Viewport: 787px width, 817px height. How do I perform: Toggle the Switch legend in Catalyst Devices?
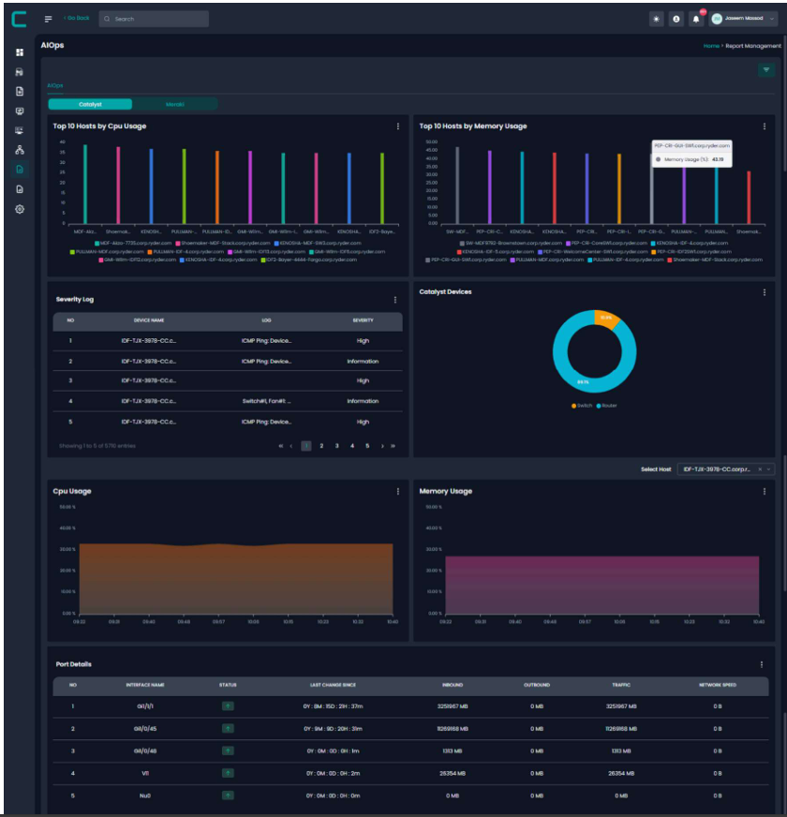[582, 406]
